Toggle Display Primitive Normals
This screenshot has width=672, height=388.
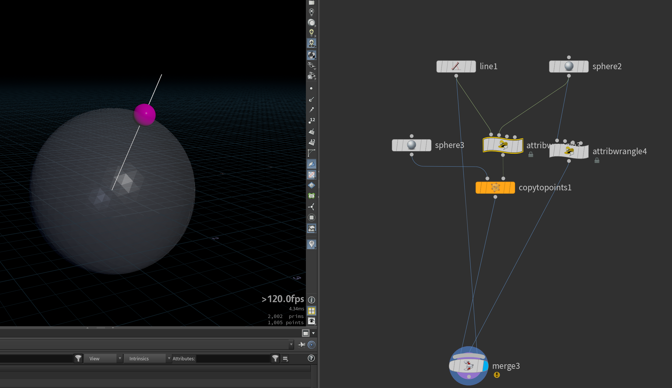[311, 132]
